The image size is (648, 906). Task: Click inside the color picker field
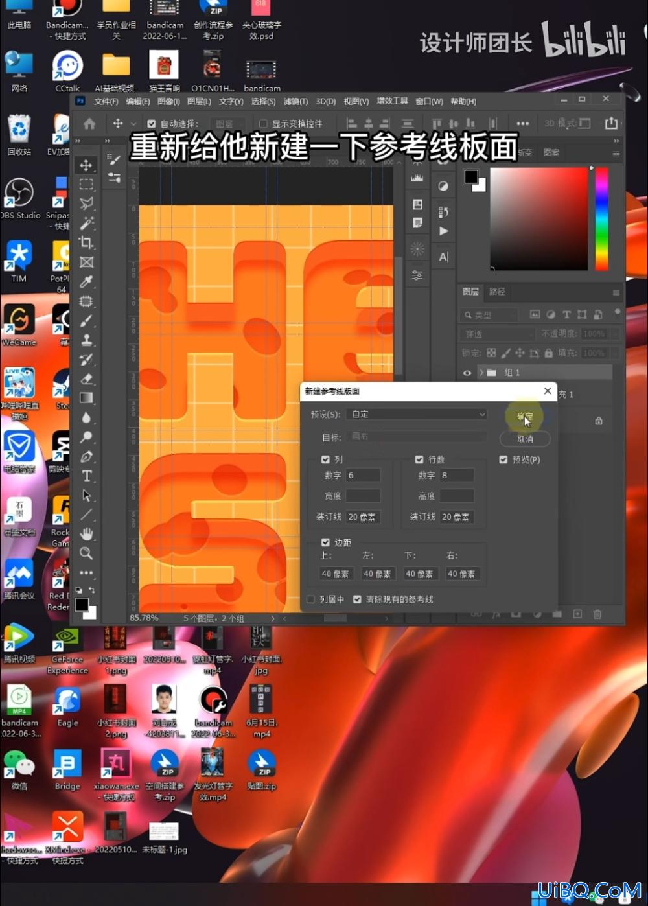[539, 219]
